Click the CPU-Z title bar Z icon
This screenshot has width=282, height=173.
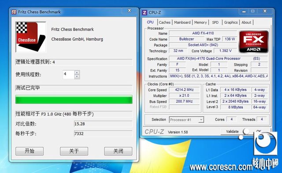pyautogui.click(x=144, y=13)
